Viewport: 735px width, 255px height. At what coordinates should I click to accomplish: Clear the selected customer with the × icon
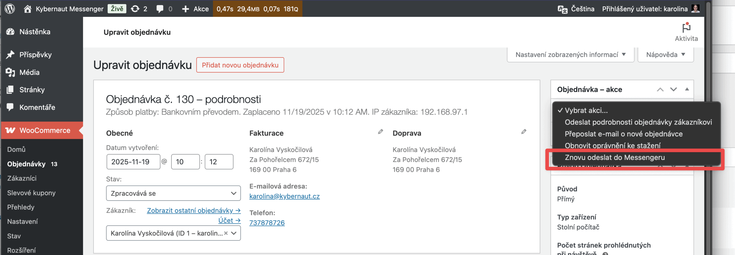(226, 233)
